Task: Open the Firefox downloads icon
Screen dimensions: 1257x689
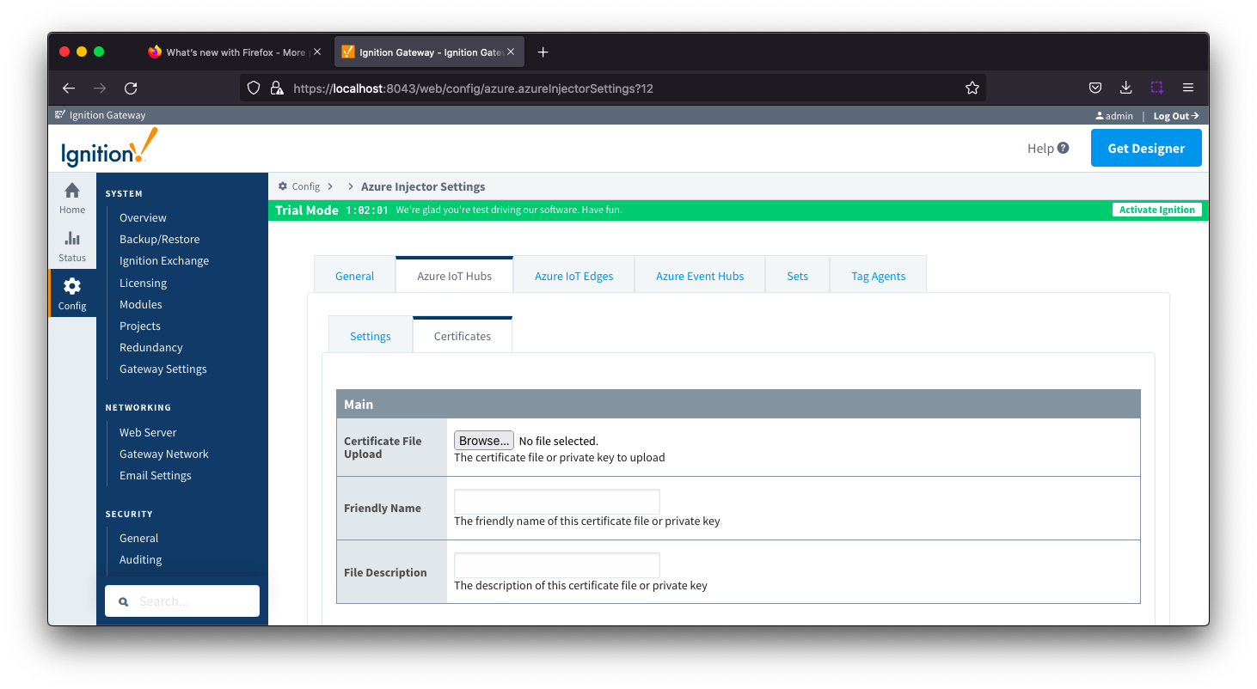Action: pos(1125,88)
